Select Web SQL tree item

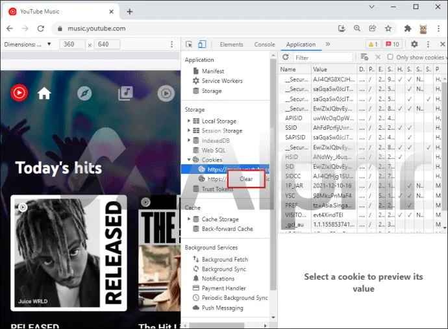coord(214,150)
